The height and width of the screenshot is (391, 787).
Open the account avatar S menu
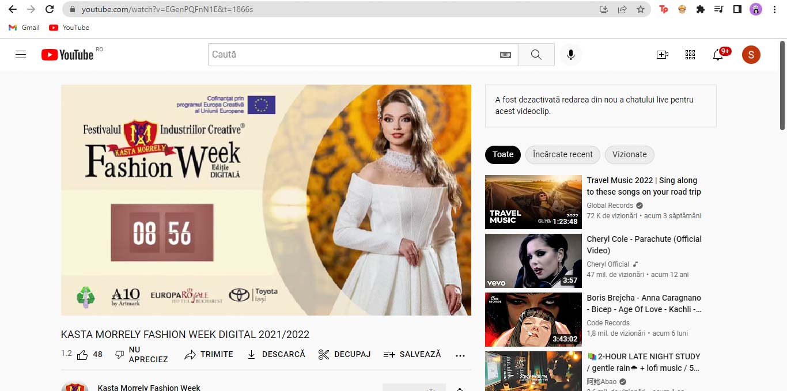tap(751, 55)
